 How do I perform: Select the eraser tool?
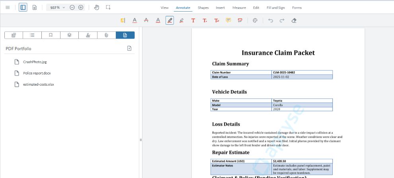click(294, 20)
